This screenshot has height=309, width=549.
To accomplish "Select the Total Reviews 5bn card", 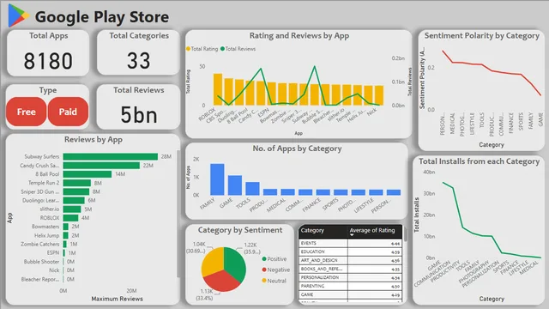I will pyautogui.click(x=139, y=106).
